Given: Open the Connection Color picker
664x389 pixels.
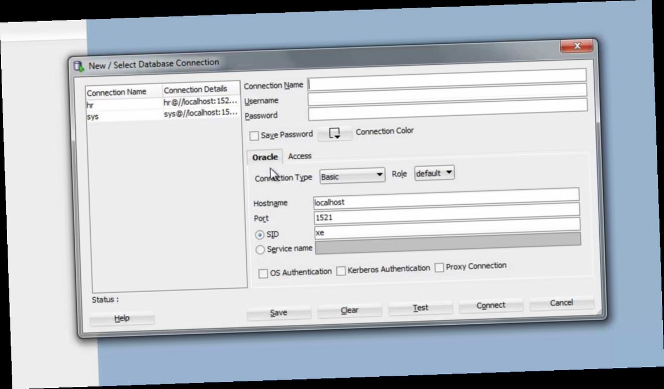Looking at the screenshot, I should click(334, 133).
